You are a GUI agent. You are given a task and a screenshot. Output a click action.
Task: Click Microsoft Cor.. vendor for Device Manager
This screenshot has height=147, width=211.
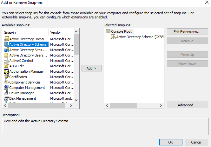tap(62, 93)
